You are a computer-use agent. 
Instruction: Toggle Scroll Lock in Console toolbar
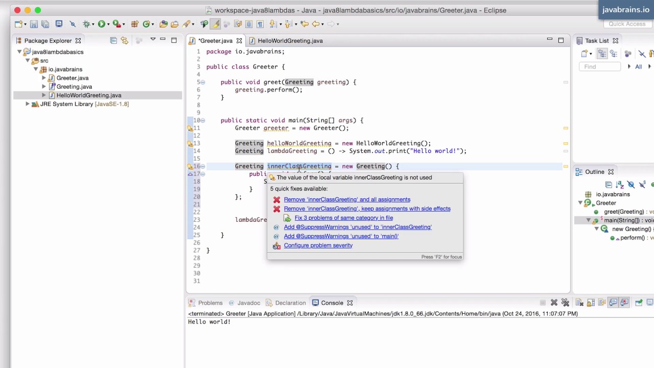591,303
